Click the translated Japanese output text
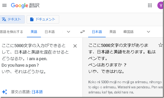The image size is (164, 98). coord(122,58)
